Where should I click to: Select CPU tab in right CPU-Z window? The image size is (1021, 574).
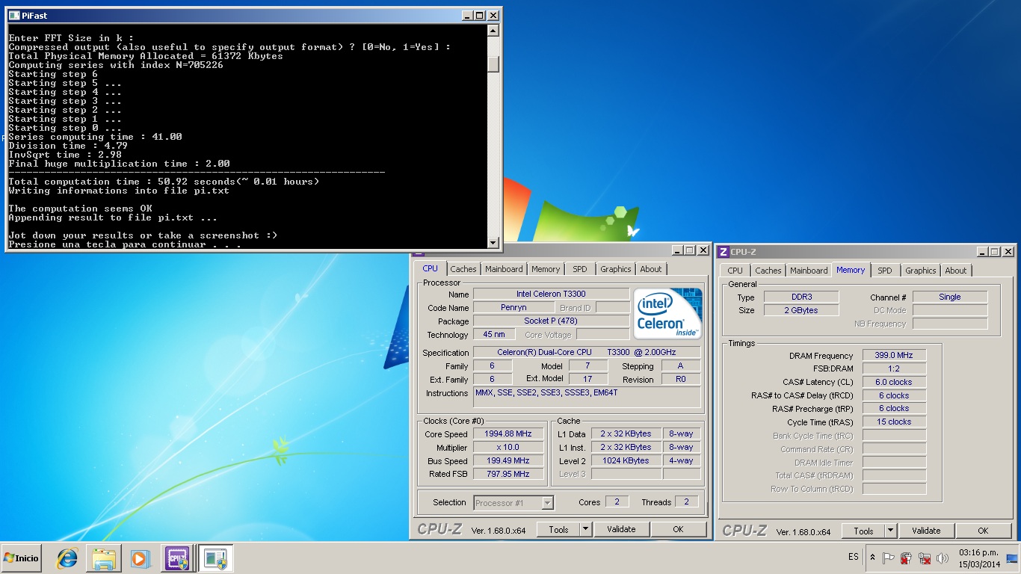(x=735, y=271)
